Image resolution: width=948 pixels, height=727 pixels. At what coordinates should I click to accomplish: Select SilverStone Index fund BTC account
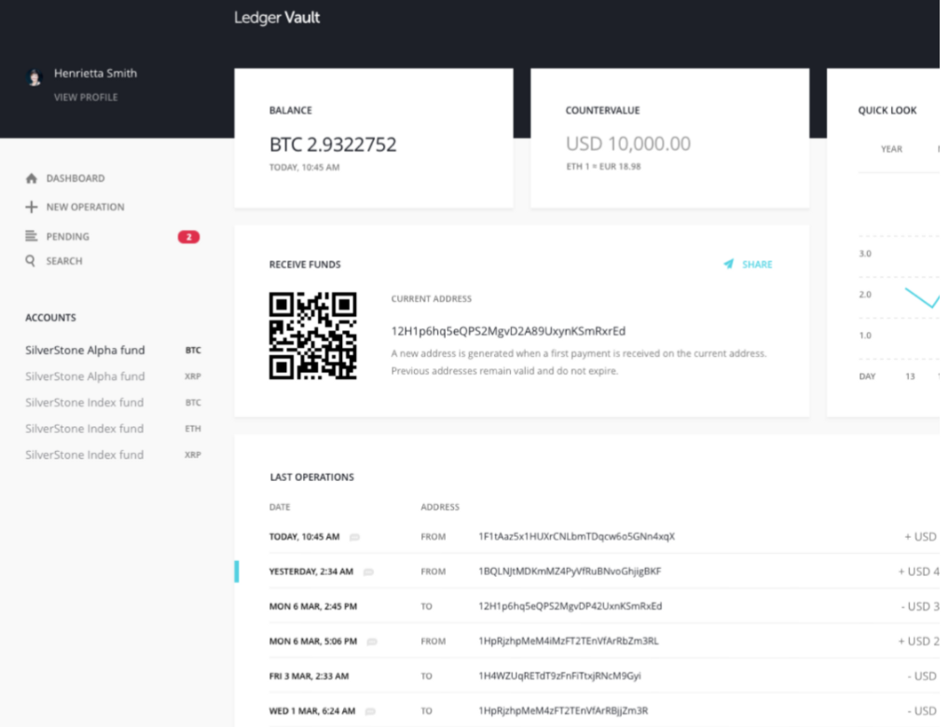pos(113,402)
